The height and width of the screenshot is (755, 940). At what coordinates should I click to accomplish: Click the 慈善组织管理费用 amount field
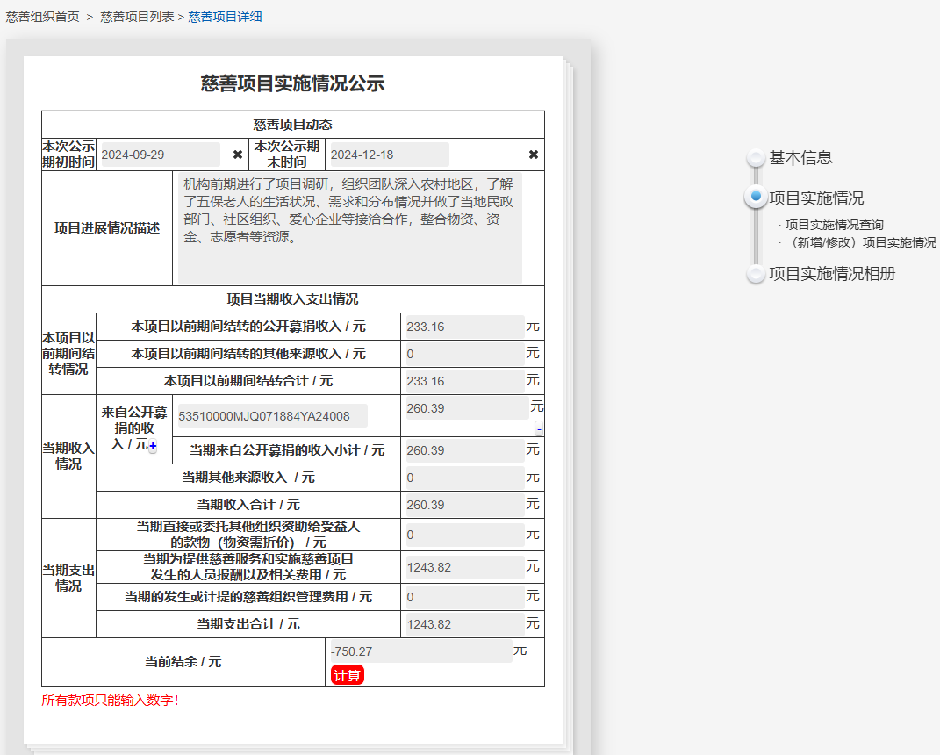(x=464, y=597)
